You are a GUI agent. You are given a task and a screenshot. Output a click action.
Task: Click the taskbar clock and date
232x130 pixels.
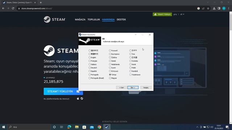[x=219, y=127]
